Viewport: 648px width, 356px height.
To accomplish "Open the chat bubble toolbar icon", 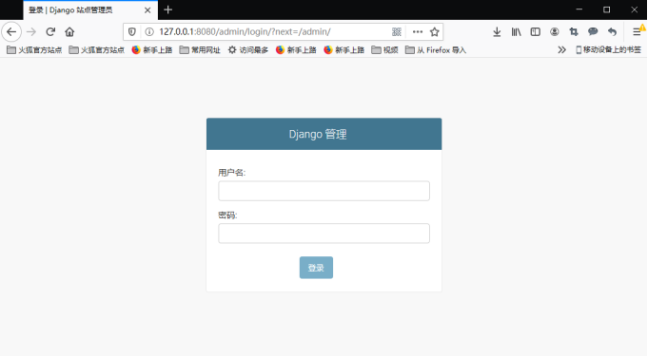I will click(x=593, y=31).
